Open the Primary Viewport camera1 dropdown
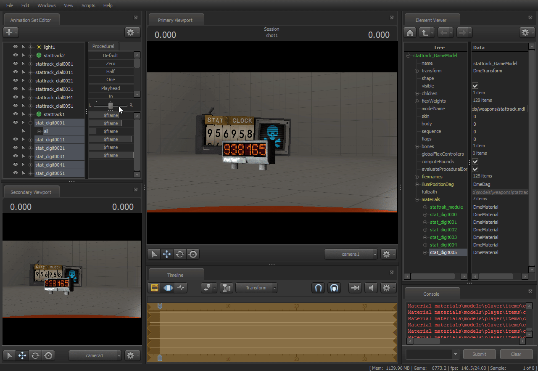This screenshot has width=538, height=371. 351,254
